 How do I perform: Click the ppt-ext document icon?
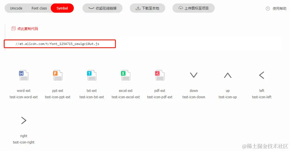coord(58,75)
